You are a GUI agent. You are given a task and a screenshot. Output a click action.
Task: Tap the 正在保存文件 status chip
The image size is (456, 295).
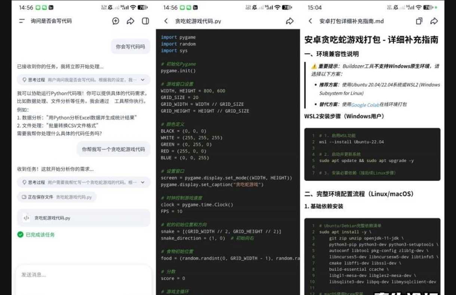(x=57, y=197)
